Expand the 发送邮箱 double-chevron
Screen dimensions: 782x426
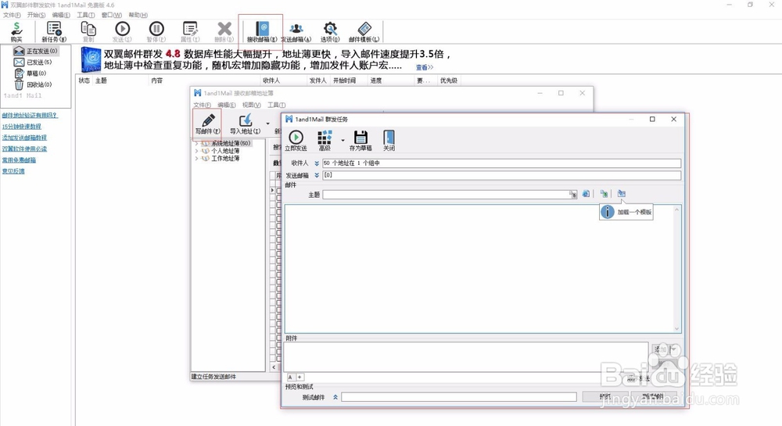click(317, 175)
